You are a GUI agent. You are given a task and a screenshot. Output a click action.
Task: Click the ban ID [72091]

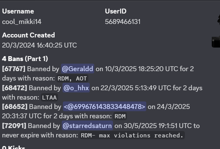point(14,126)
